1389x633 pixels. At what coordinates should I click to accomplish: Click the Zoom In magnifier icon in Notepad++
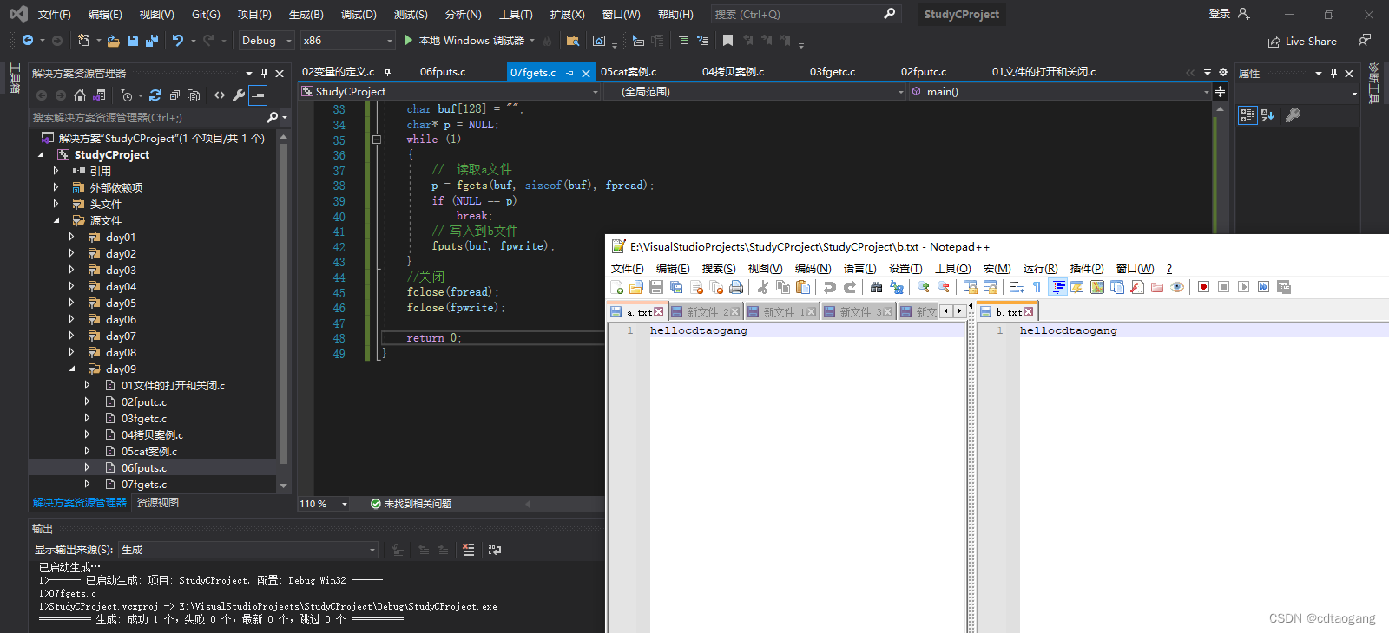pos(924,288)
